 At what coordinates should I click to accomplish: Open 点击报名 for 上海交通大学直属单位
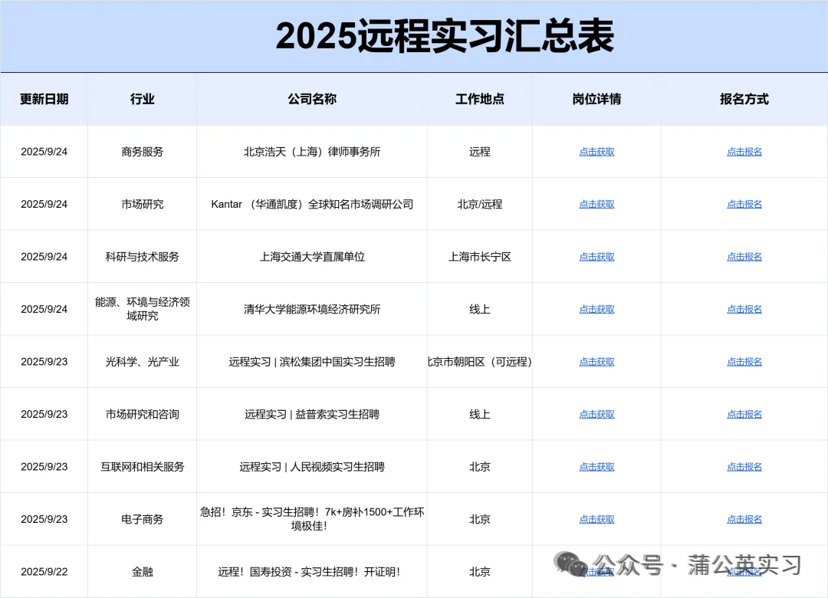pos(744,257)
